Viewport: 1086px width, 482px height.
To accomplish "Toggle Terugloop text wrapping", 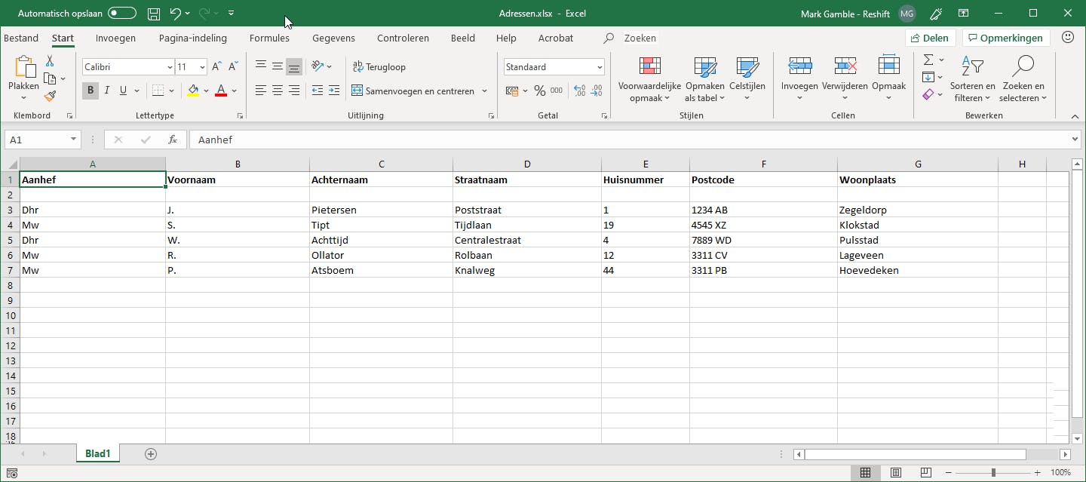I will 379,67.
